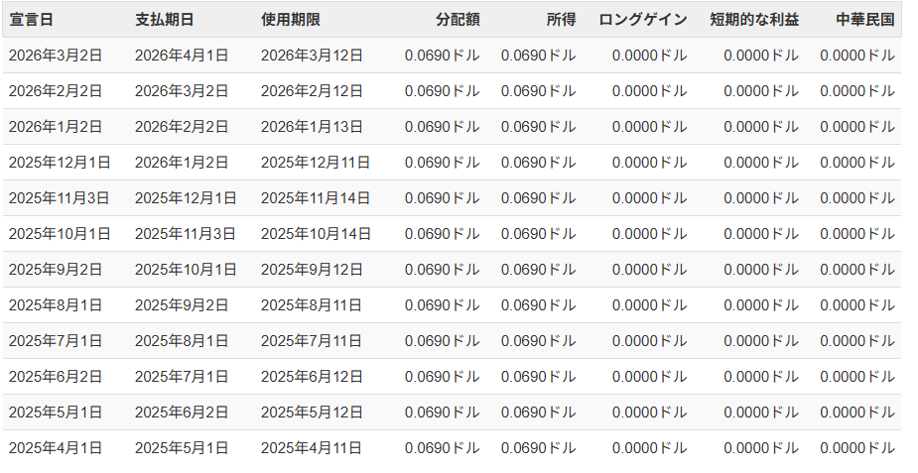Click 分配額 value in the 2025年5月12日 row

(442, 413)
